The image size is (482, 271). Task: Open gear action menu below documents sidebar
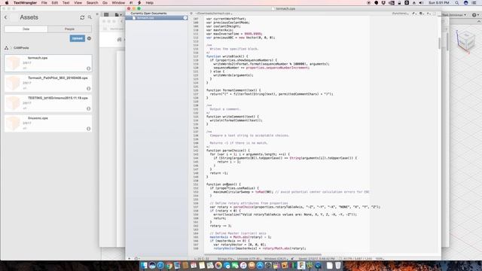point(136,259)
